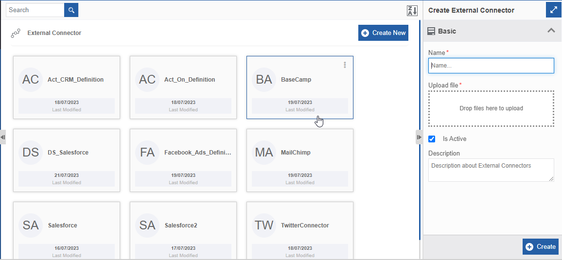562x260 pixels.
Task: Select the Salesforce2 connector name
Action: coord(181,225)
